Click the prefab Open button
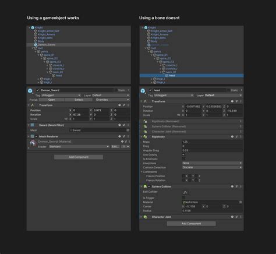The image size is (276, 254). click(x=51, y=100)
